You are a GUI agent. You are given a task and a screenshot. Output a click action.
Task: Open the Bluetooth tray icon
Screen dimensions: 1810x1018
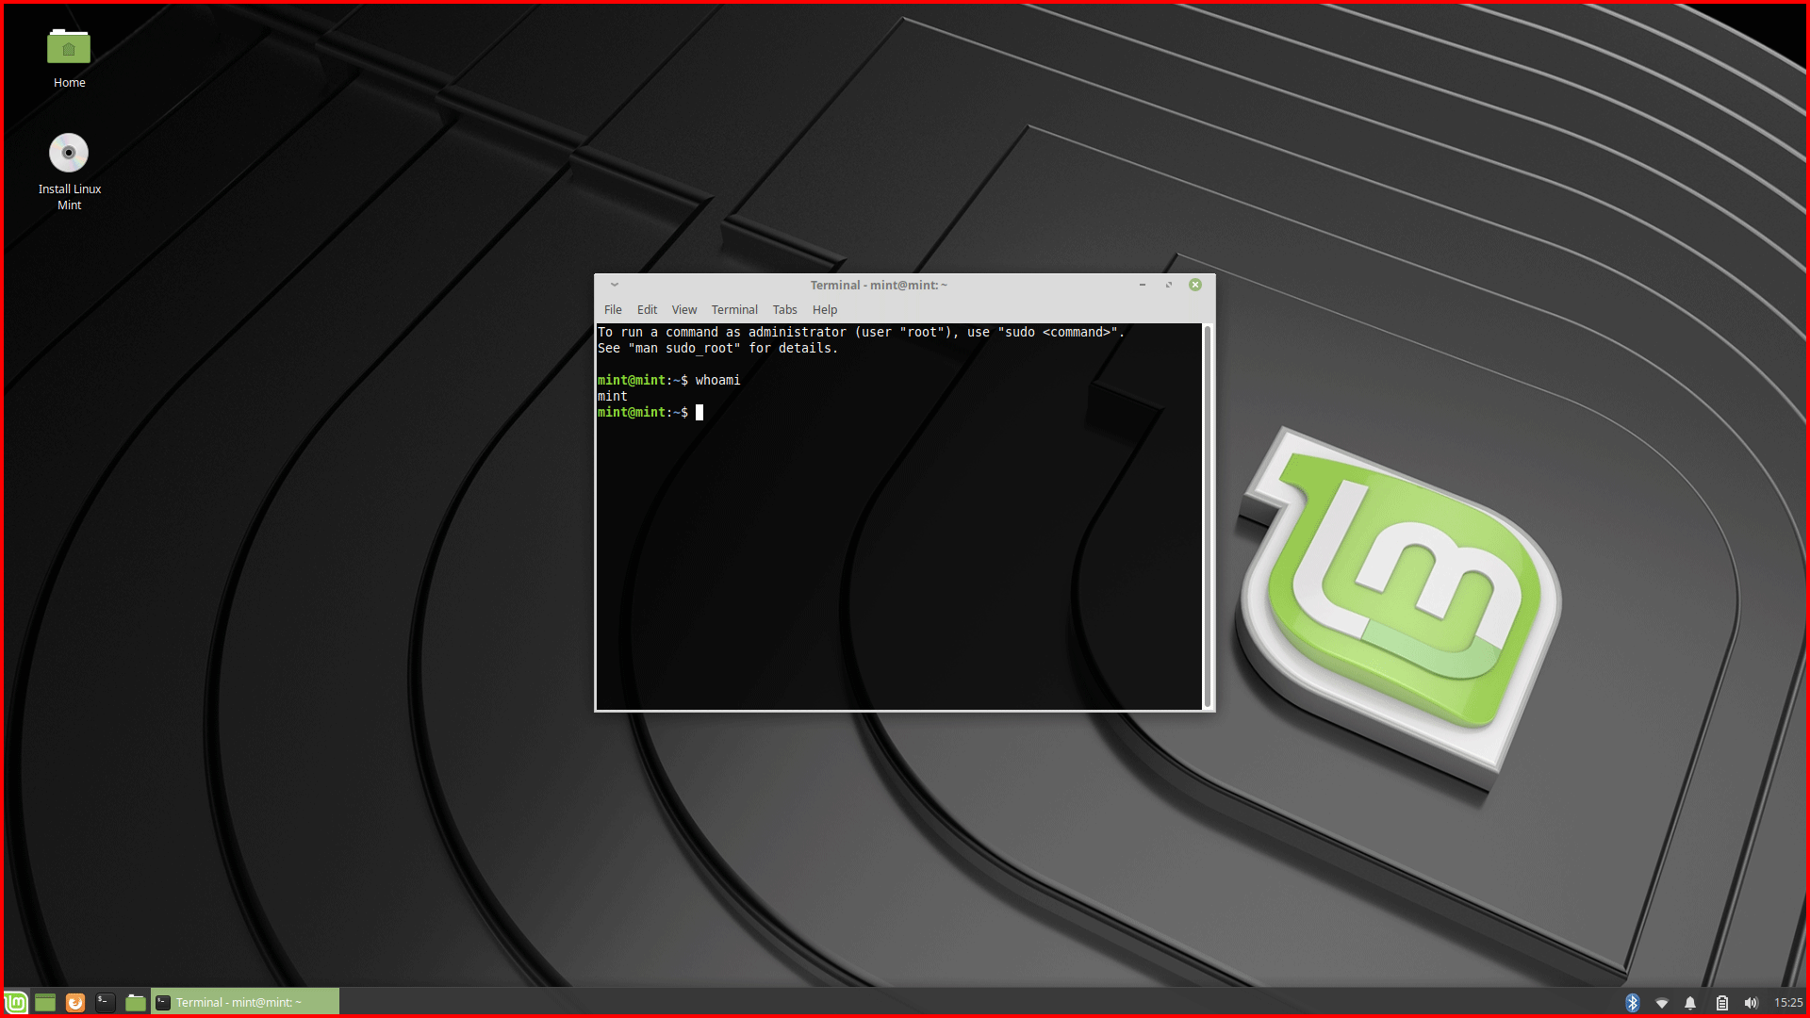(x=1633, y=1002)
